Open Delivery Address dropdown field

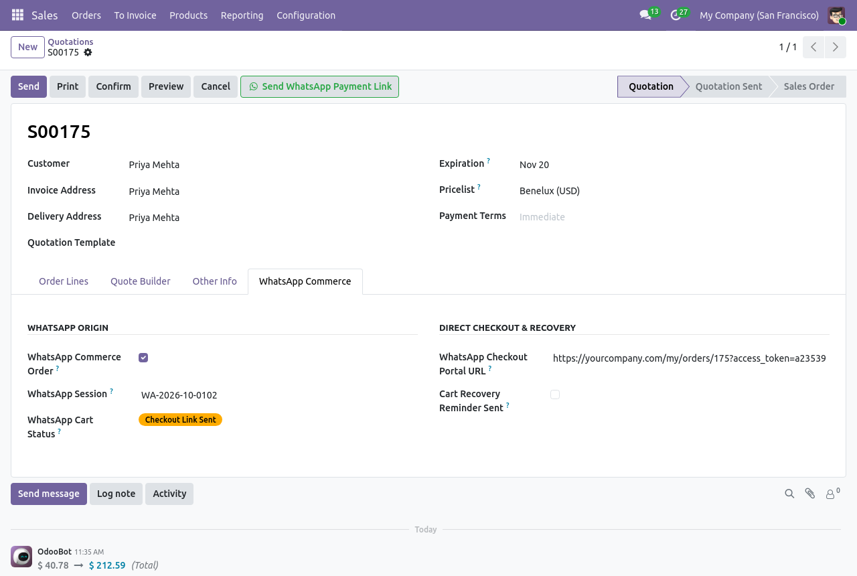[x=273, y=218]
